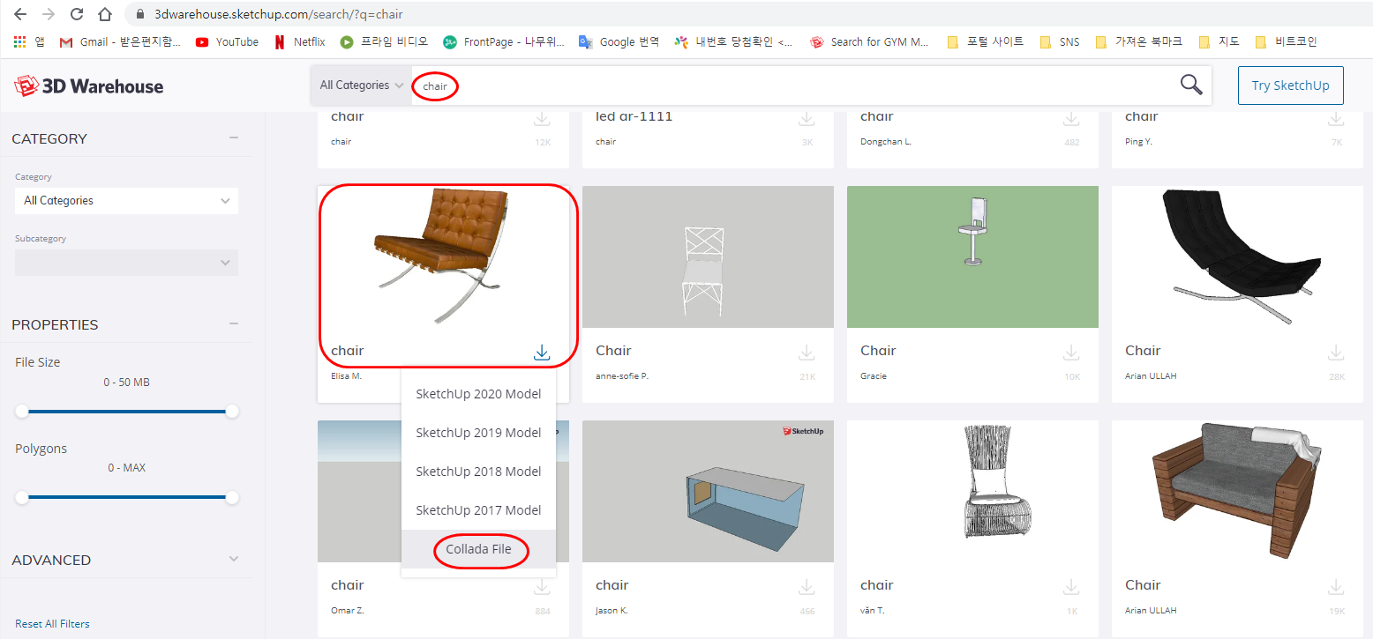Click the browser address bar URL
Screen dimensions: 1373x639
coord(278,15)
